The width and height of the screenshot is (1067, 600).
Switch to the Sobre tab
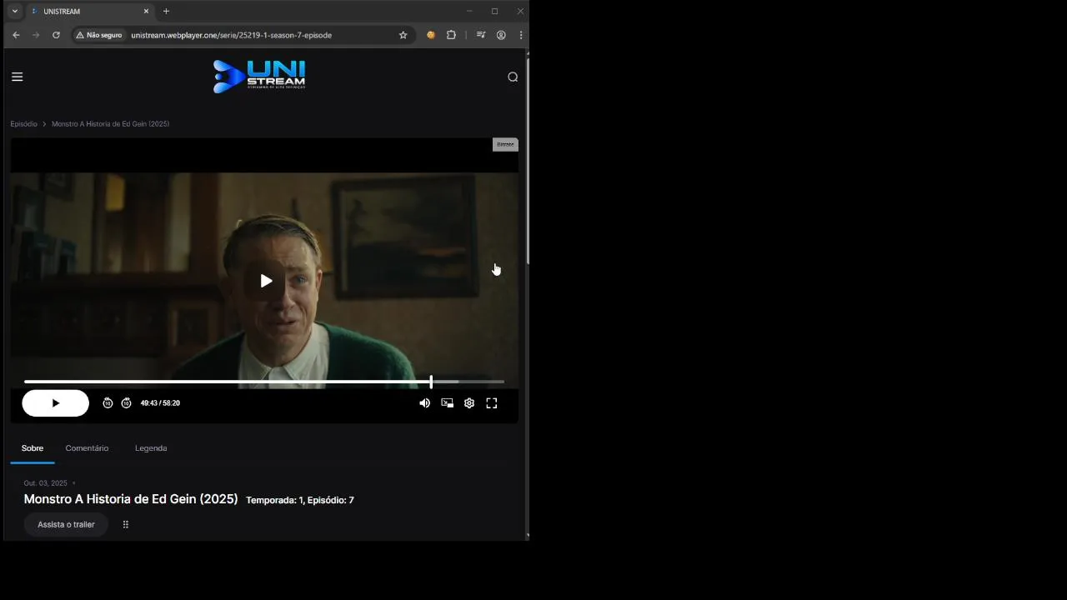[x=33, y=448]
